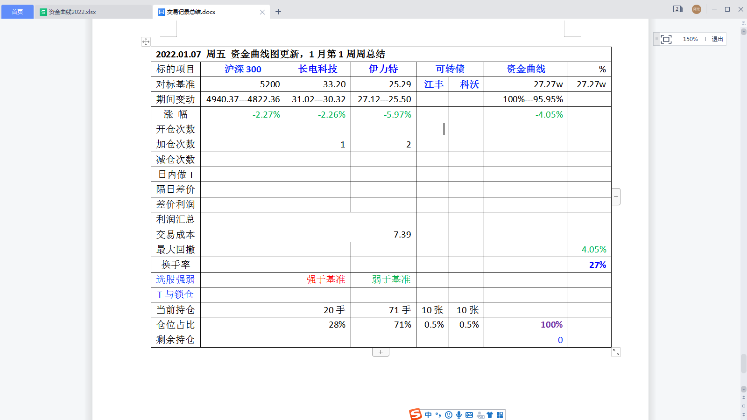Open the Sogou toolbox grid icon
Screen dimensions: 747x420
pos(500,414)
